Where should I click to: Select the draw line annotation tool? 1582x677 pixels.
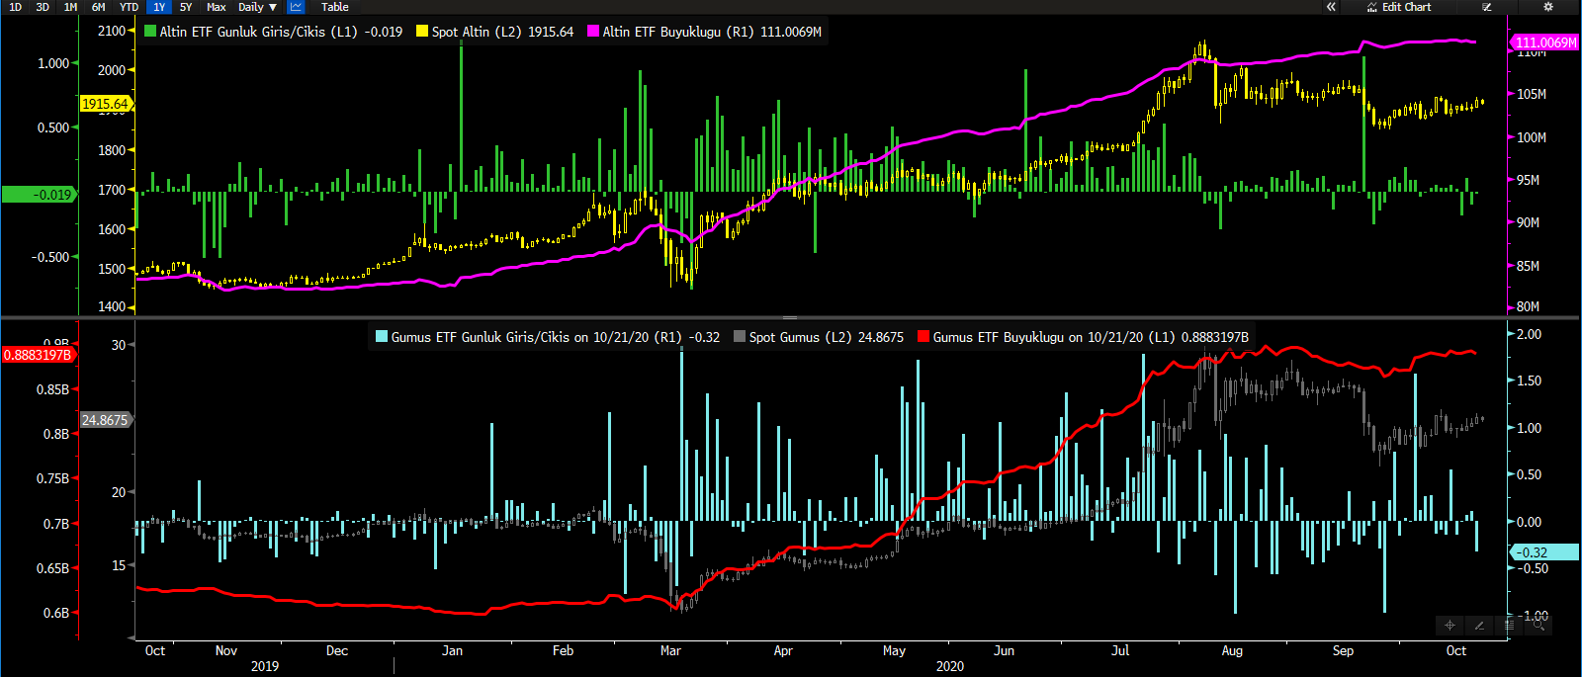click(1479, 625)
